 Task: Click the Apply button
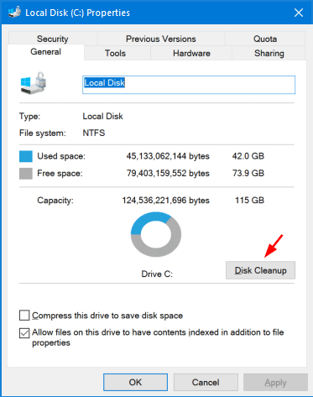275,382
